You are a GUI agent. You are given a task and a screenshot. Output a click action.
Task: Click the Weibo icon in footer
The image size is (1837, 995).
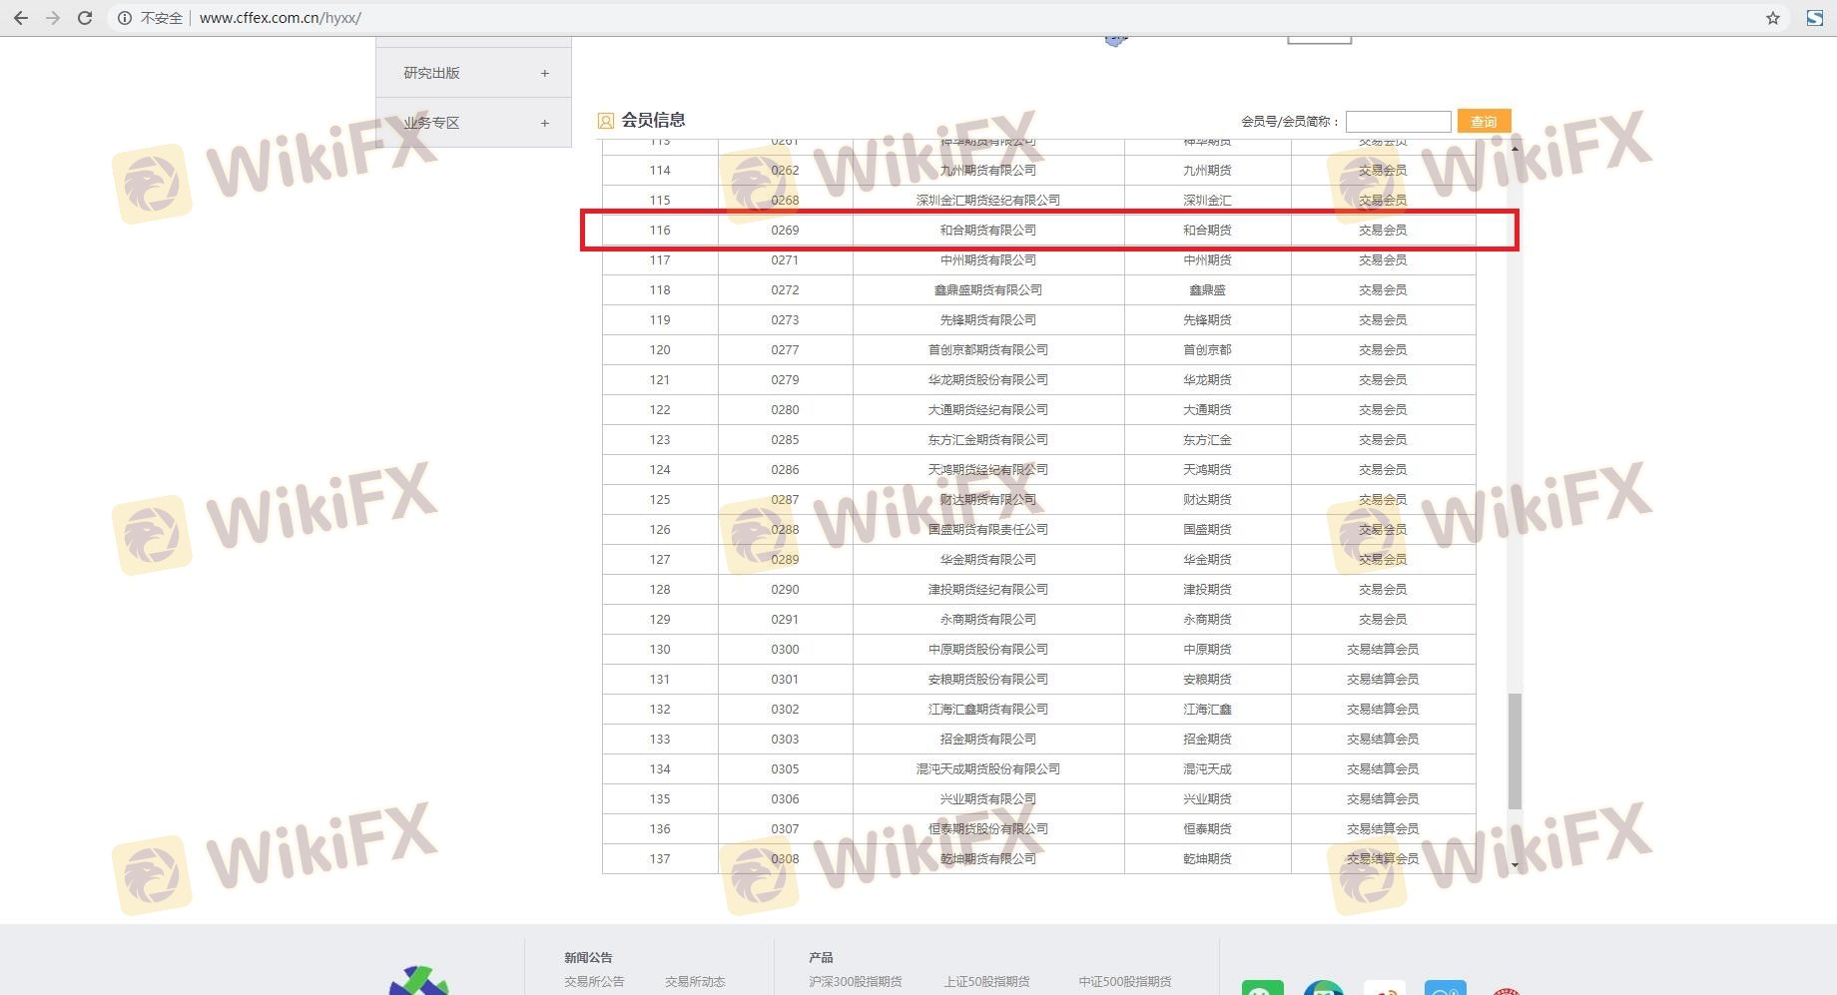[x=1384, y=987]
